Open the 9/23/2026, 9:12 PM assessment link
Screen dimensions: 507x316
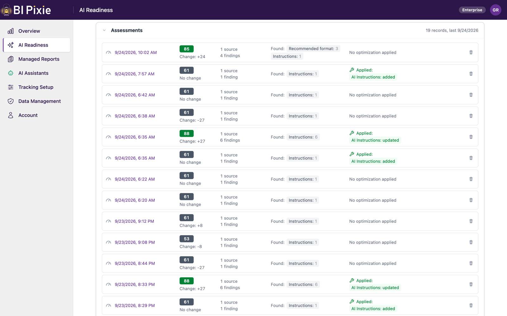[x=134, y=221]
